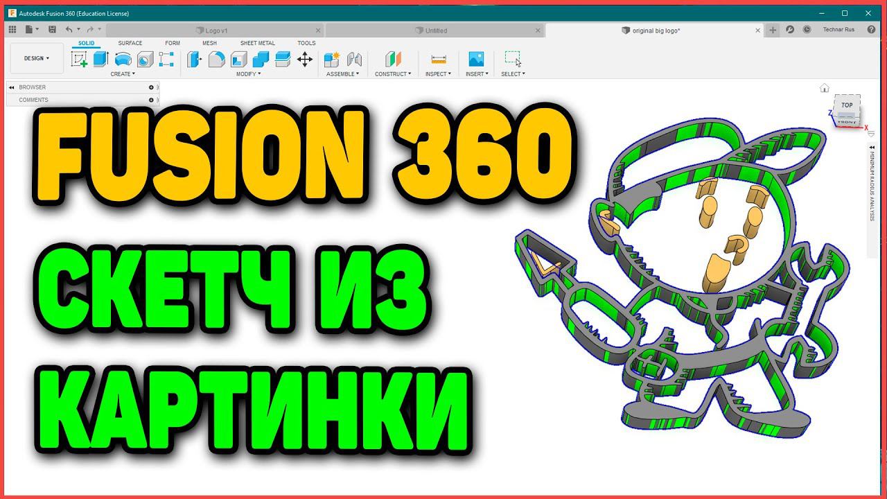Close the Untitled document tab
887x499 pixels.
click(538, 30)
